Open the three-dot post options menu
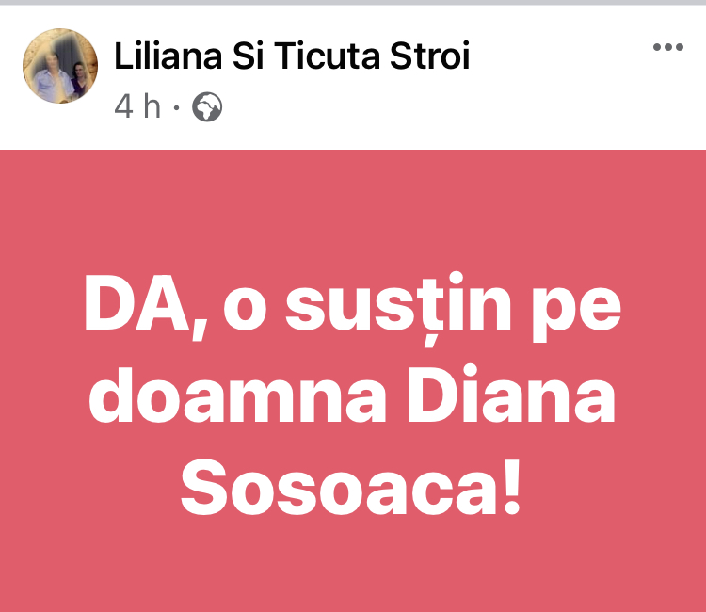This screenshot has width=706, height=612. click(668, 47)
